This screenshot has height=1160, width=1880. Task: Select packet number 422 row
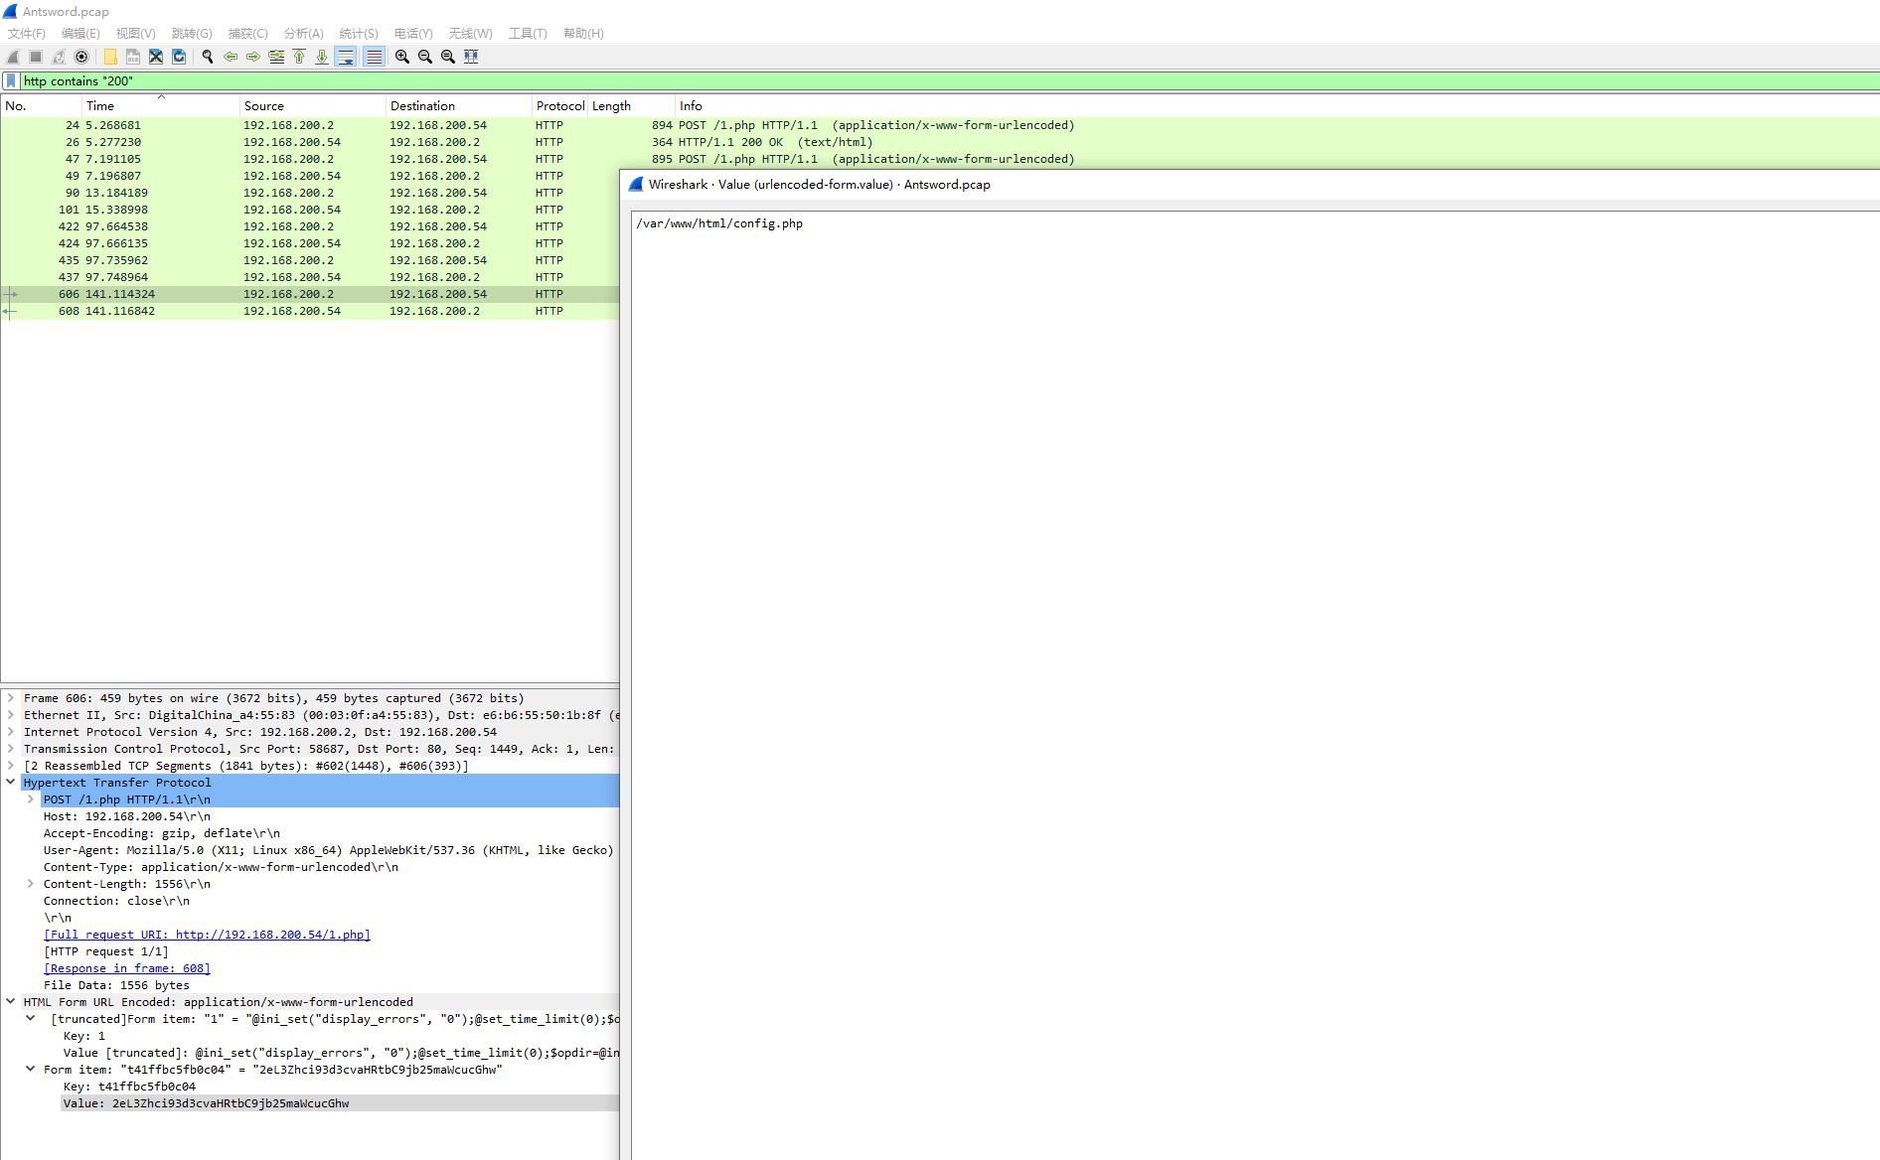coord(310,226)
